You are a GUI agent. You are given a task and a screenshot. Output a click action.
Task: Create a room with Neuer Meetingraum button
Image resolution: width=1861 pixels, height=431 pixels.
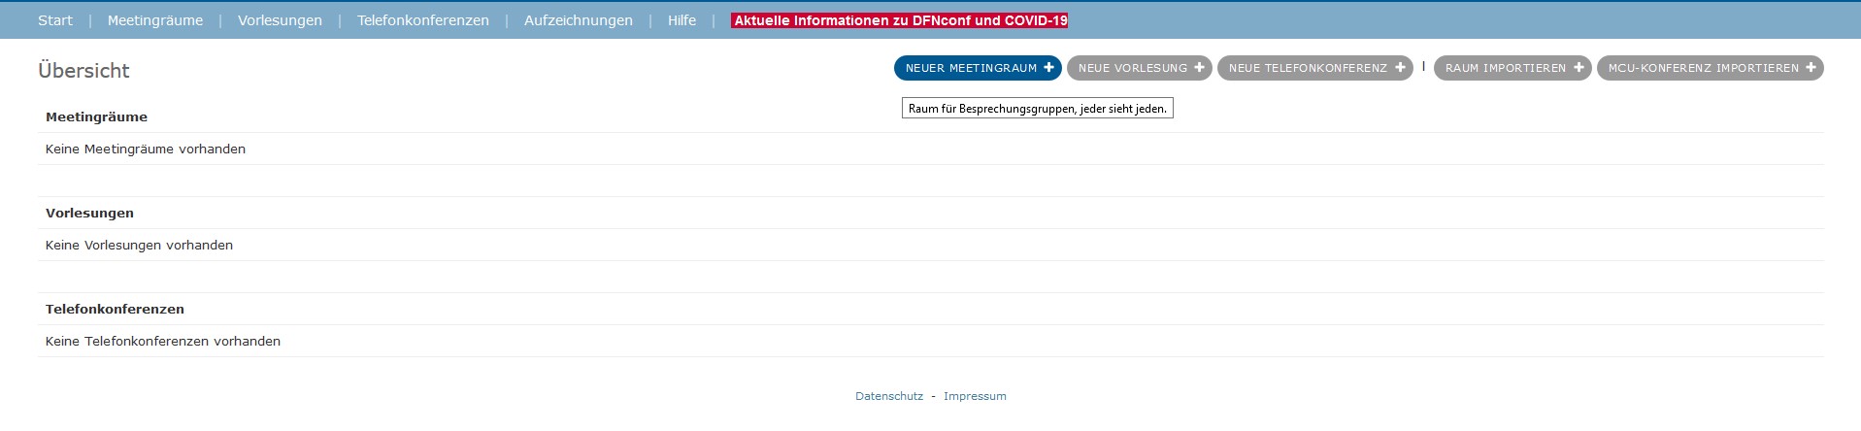971,68
